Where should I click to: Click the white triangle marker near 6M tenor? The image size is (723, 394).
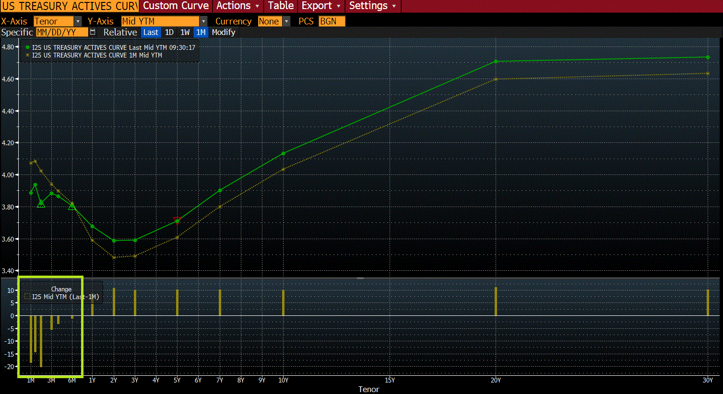[72, 206]
